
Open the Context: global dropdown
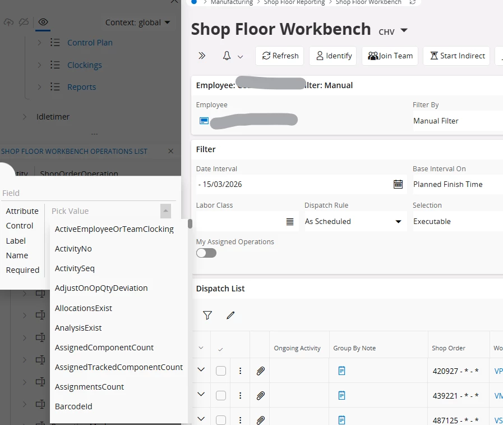137,22
